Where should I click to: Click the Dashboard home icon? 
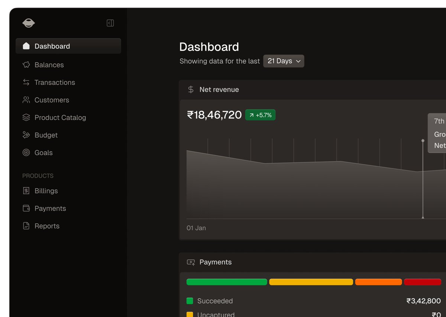click(26, 46)
